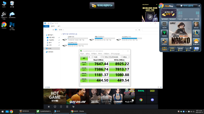
Task: Open the 설정 menu in CrystalDiskMark
Action: [x=88, y=54]
